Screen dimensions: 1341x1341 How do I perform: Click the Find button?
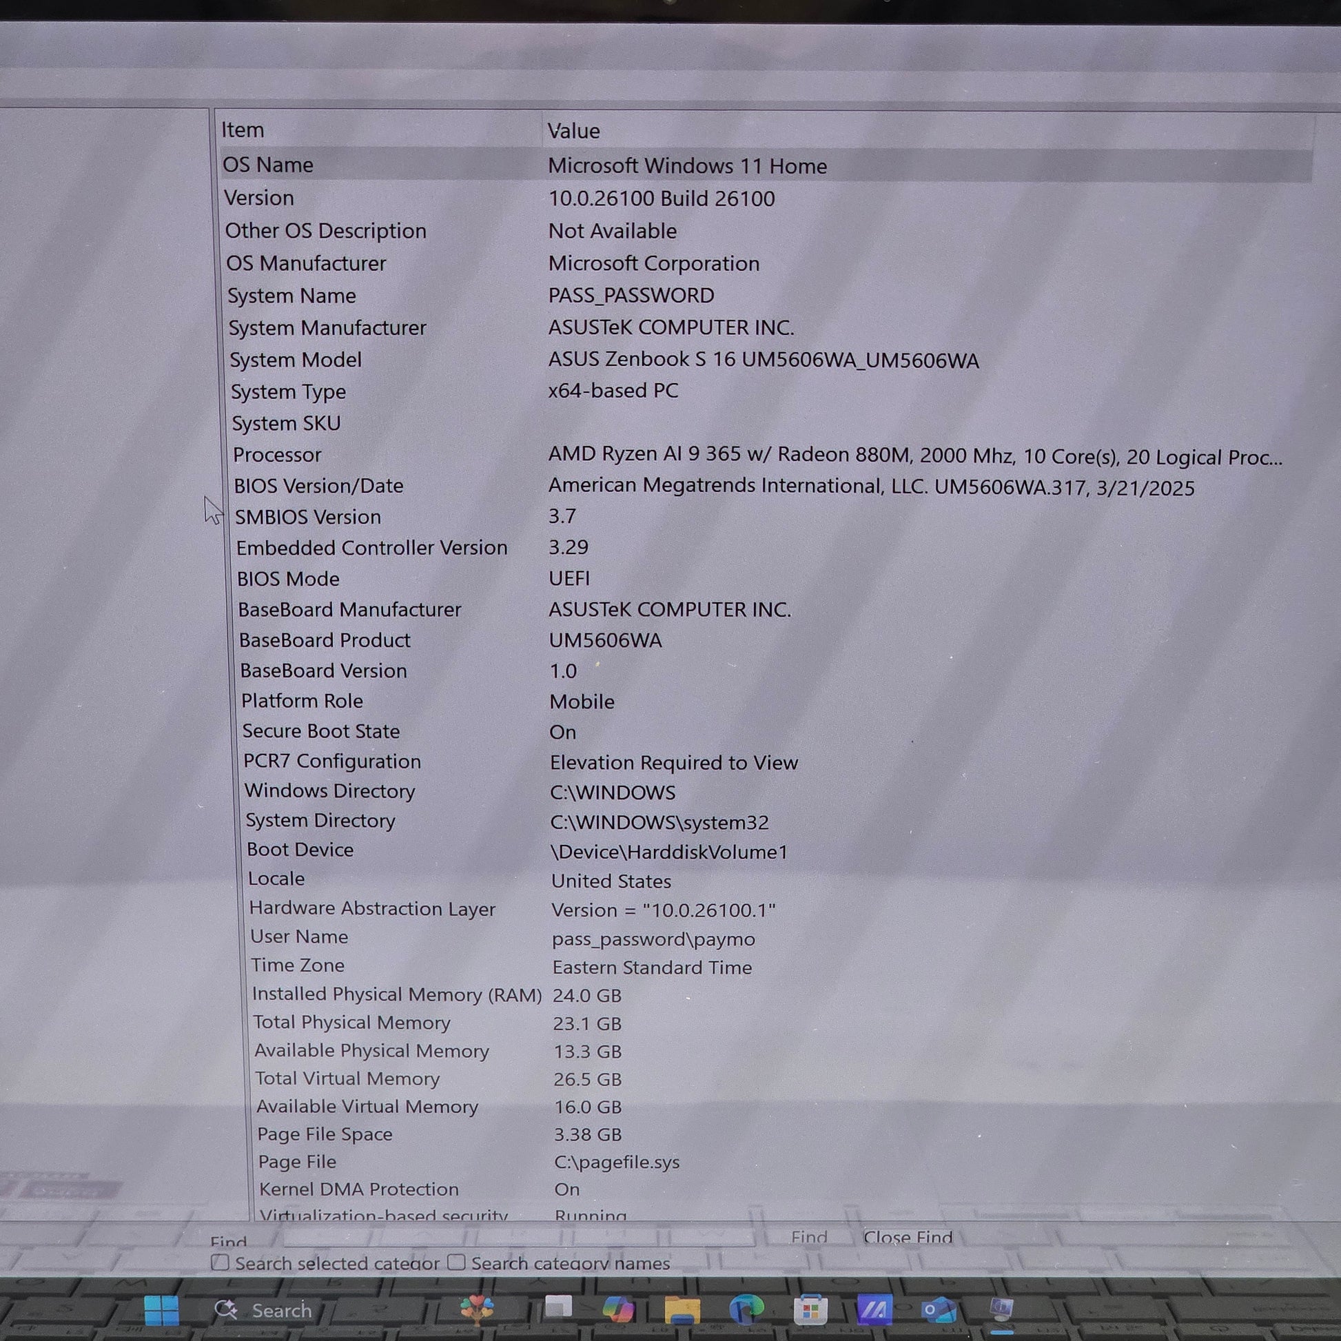(808, 1237)
